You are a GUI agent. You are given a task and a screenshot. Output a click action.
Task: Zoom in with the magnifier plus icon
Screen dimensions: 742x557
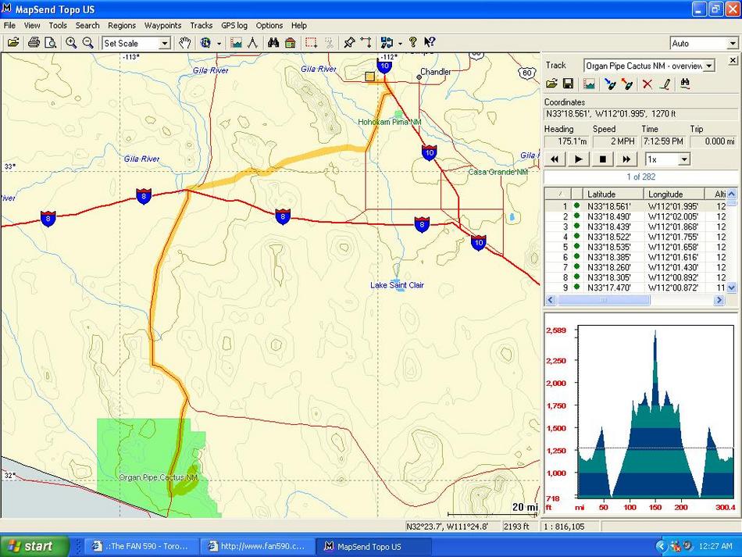pyautogui.click(x=71, y=43)
